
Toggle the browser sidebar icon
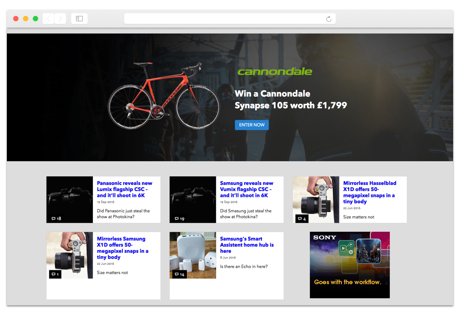(79, 19)
